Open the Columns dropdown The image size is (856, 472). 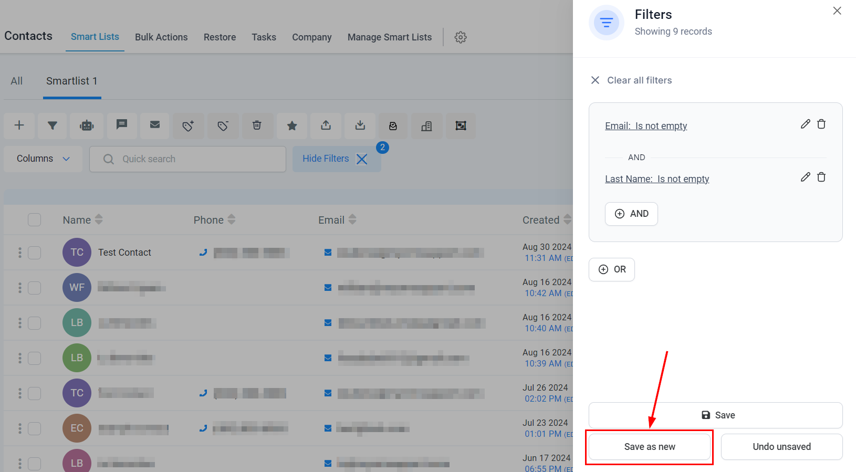(43, 159)
